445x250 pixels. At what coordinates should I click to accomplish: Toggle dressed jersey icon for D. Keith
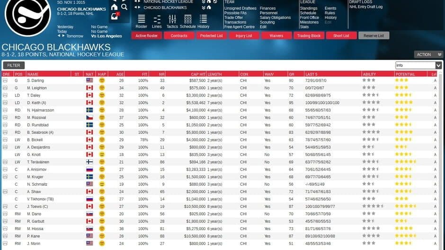(6, 103)
